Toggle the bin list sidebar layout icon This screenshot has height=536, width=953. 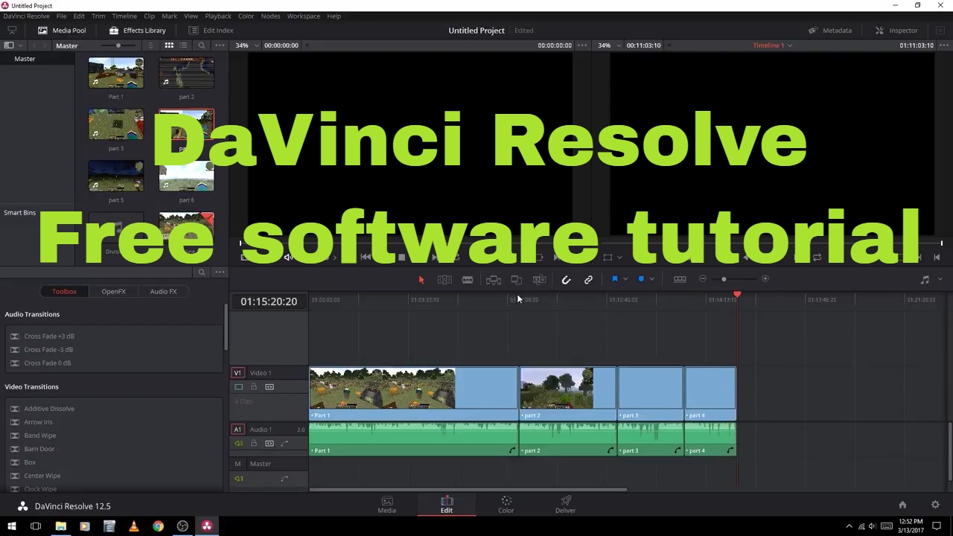(9, 45)
